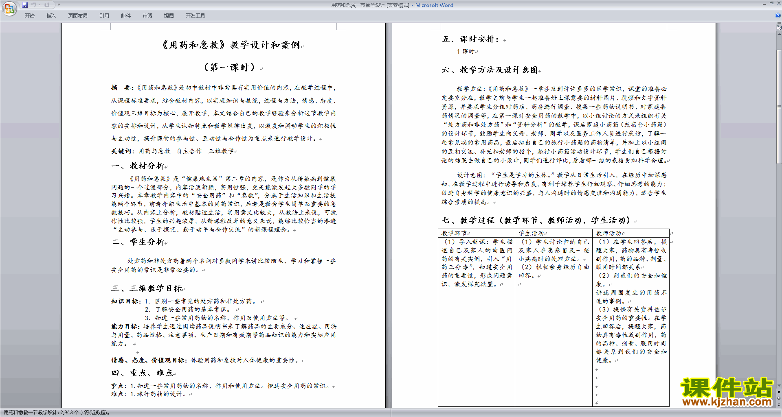Click the 教学环节 table header cell
This screenshot has width=782, height=417.
[477, 233]
